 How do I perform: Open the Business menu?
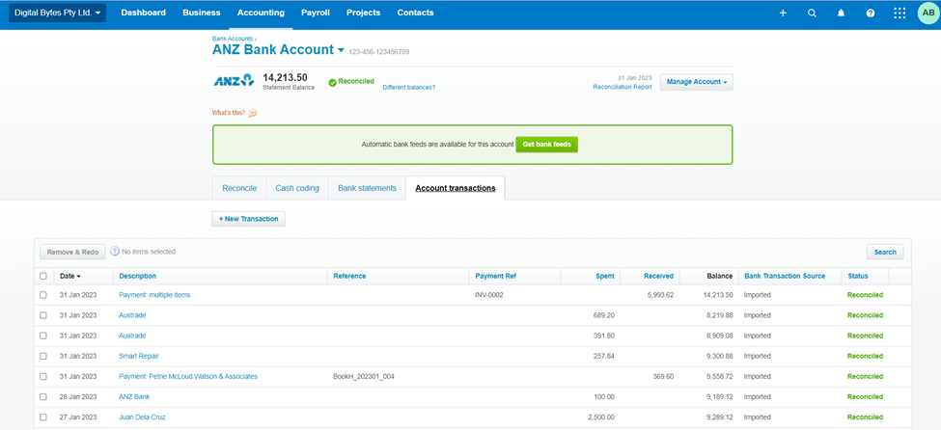(x=202, y=13)
